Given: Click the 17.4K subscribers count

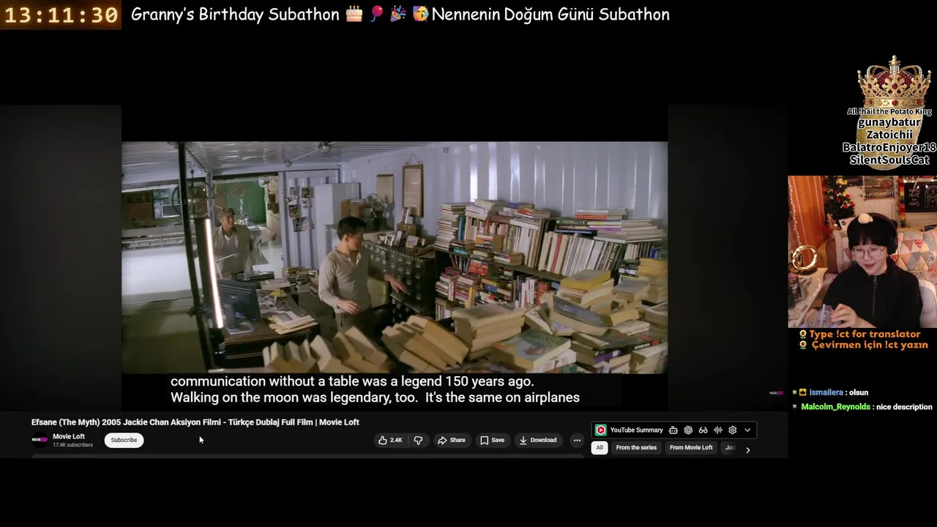Looking at the screenshot, I should [72, 445].
